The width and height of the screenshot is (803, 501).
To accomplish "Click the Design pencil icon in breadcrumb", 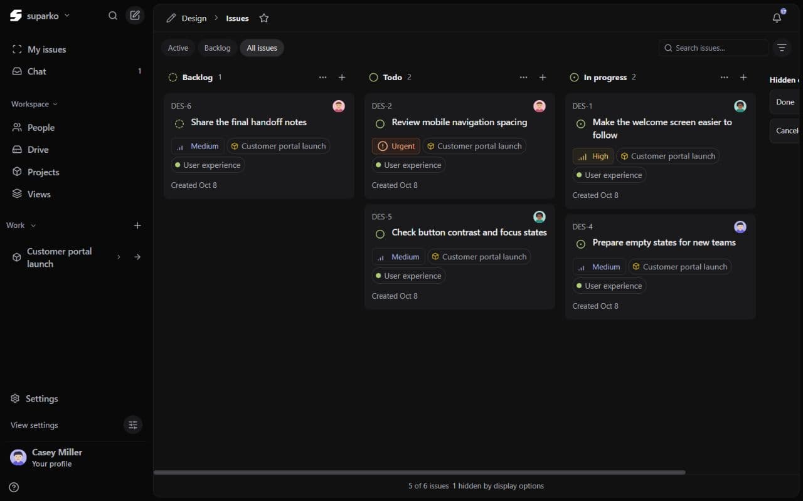I will click(171, 18).
